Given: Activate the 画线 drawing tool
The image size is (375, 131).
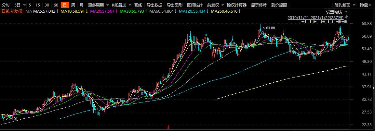Looking at the screenshot, I should click(x=138, y=5).
